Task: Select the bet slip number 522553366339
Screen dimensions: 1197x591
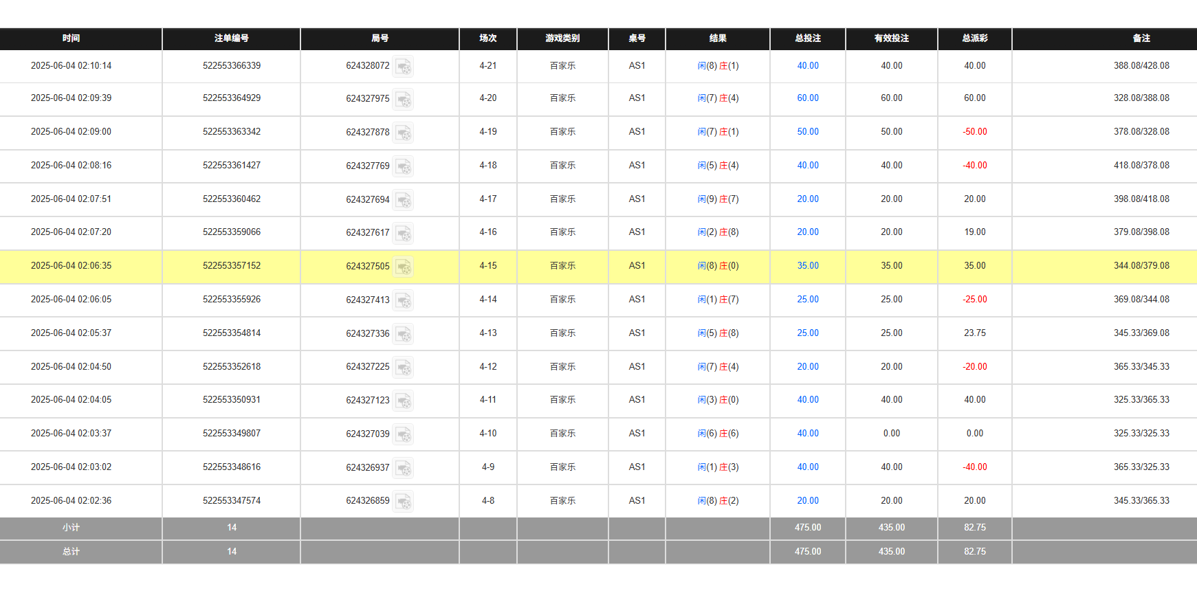Action: 232,66
